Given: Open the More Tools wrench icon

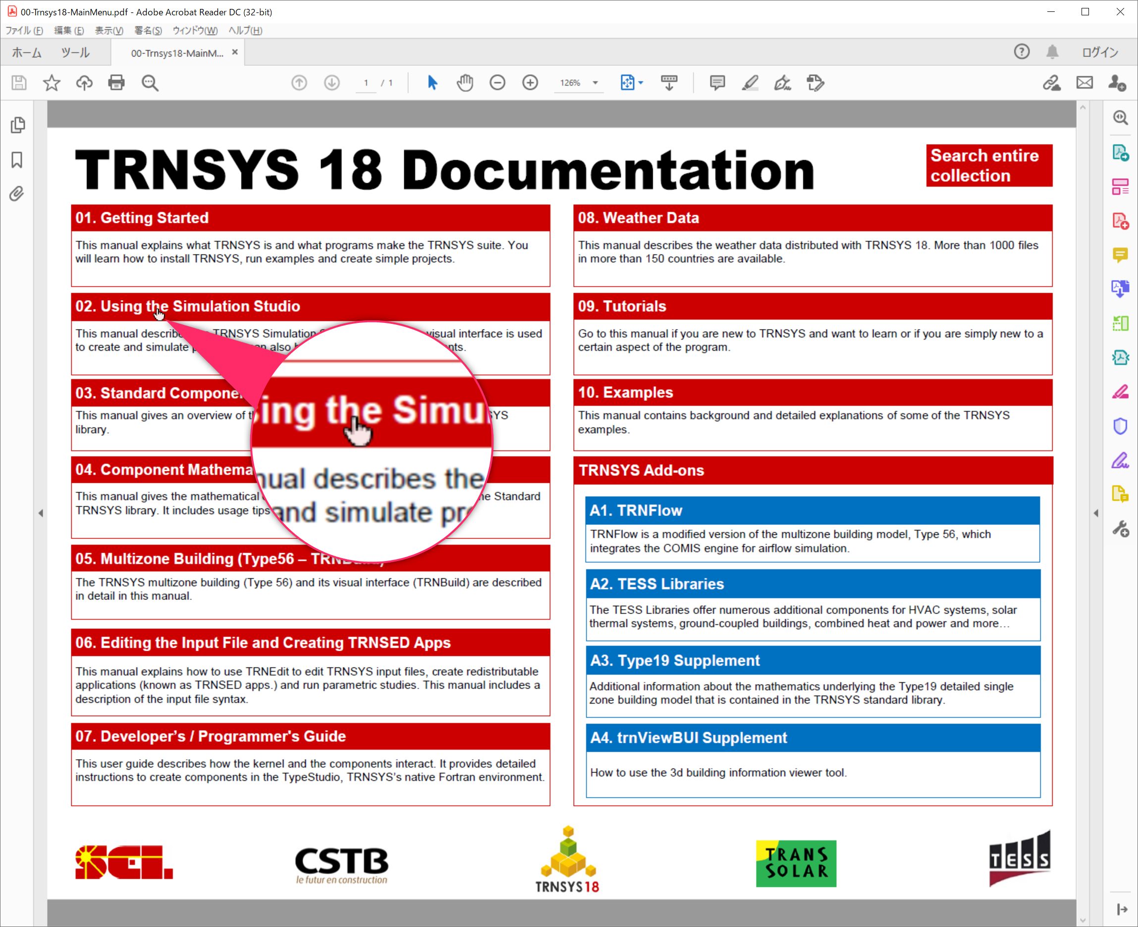Looking at the screenshot, I should [1120, 529].
